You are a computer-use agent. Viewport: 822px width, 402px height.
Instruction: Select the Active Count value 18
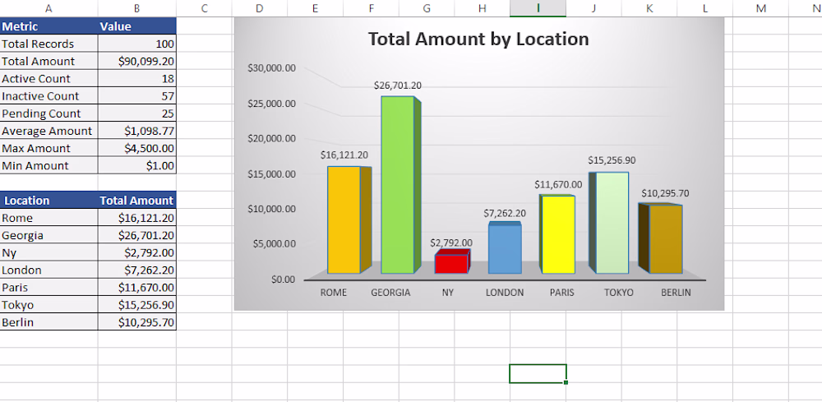(136, 78)
